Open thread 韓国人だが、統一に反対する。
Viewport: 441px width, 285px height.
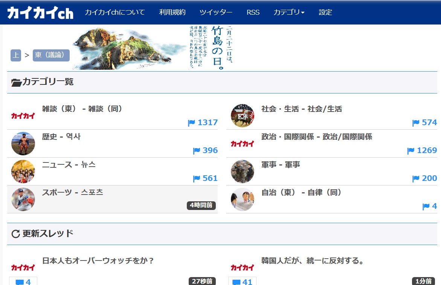[313, 261]
